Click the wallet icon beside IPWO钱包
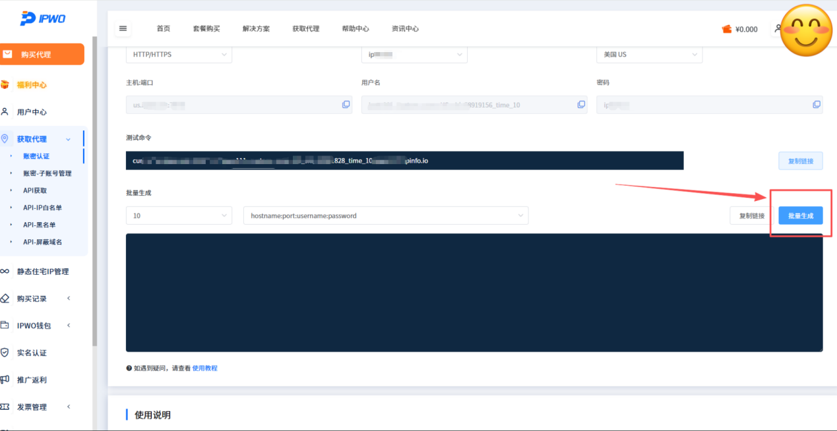Image resolution: width=837 pixels, height=431 pixels. click(x=5, y=326)
